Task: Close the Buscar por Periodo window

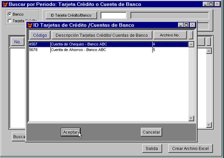Action: pyautogui.click(x=217, y=4)
